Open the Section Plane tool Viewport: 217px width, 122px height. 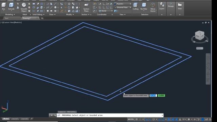tap(86, 7)
